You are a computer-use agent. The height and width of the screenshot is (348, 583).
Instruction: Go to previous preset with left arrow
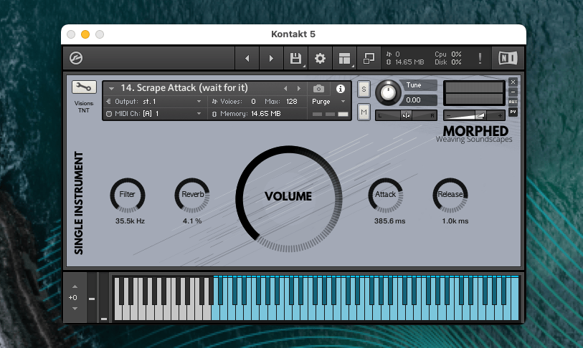247,58
